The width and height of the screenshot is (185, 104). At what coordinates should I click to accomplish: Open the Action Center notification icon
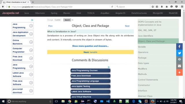pyautogui.click(x=181, y=101)
